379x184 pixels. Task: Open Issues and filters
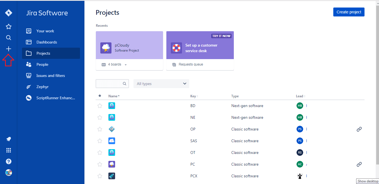click(51, 76)
